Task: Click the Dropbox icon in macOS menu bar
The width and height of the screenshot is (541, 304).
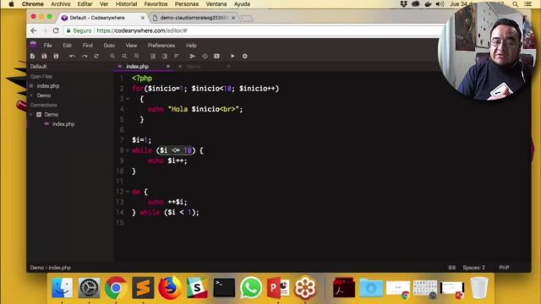Action: (x=403, y=4)
